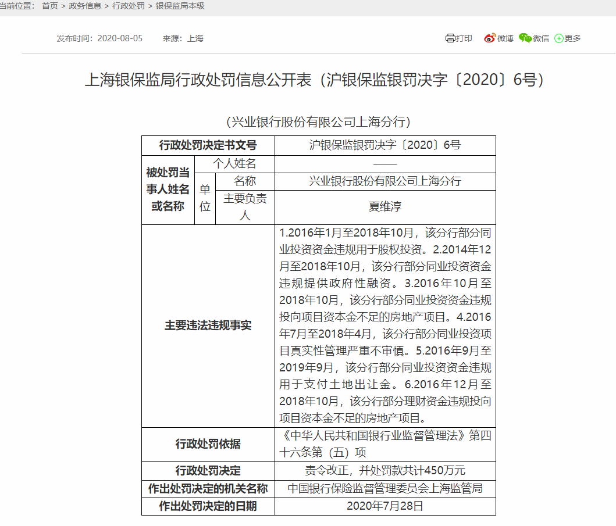Screen dimensions: 616x526
Task: Click the 作出处罚决定的机关名称 cell
Action: pos(208,488)
